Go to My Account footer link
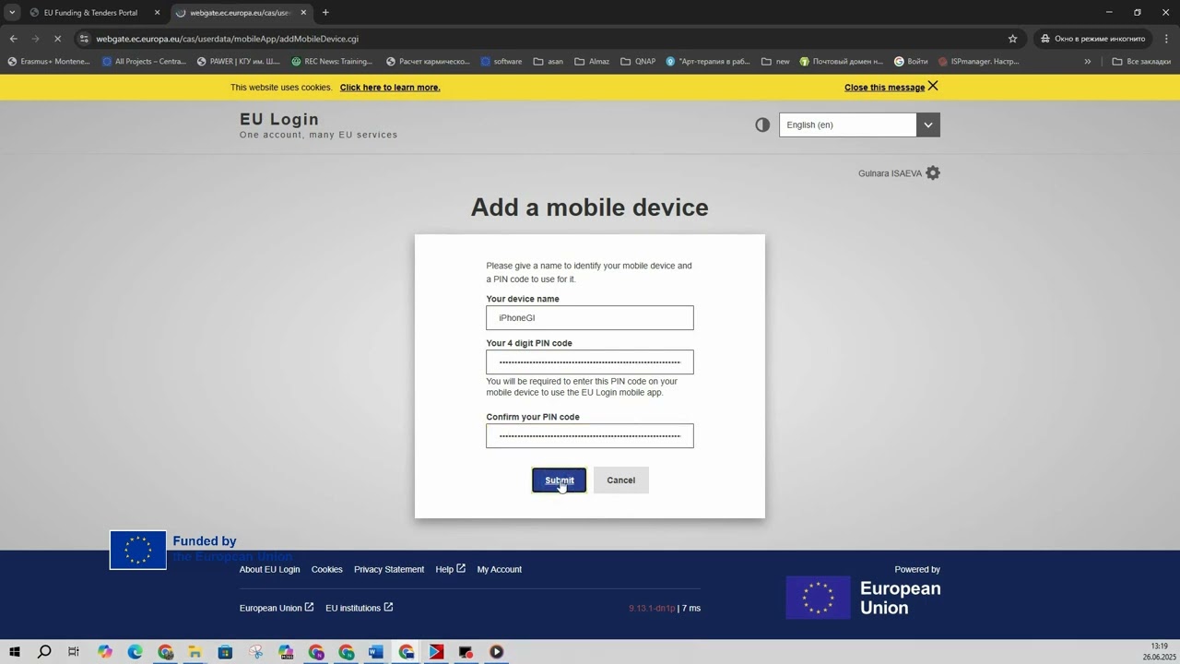The image size is (1180, 664). pyautogui.click(x=499, y=569)
